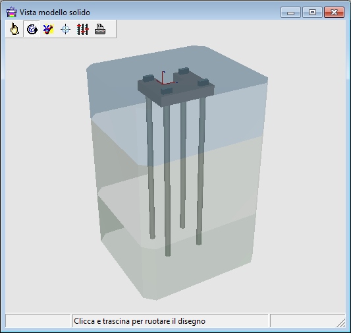Image resolution: width=351 pixels, height=333 pixels.
Task: Minimize the Vista modello solido window
Action: coord(290,12)
